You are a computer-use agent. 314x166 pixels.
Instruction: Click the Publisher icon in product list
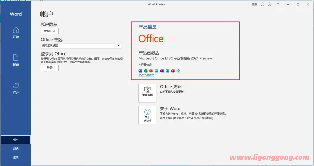167,71
